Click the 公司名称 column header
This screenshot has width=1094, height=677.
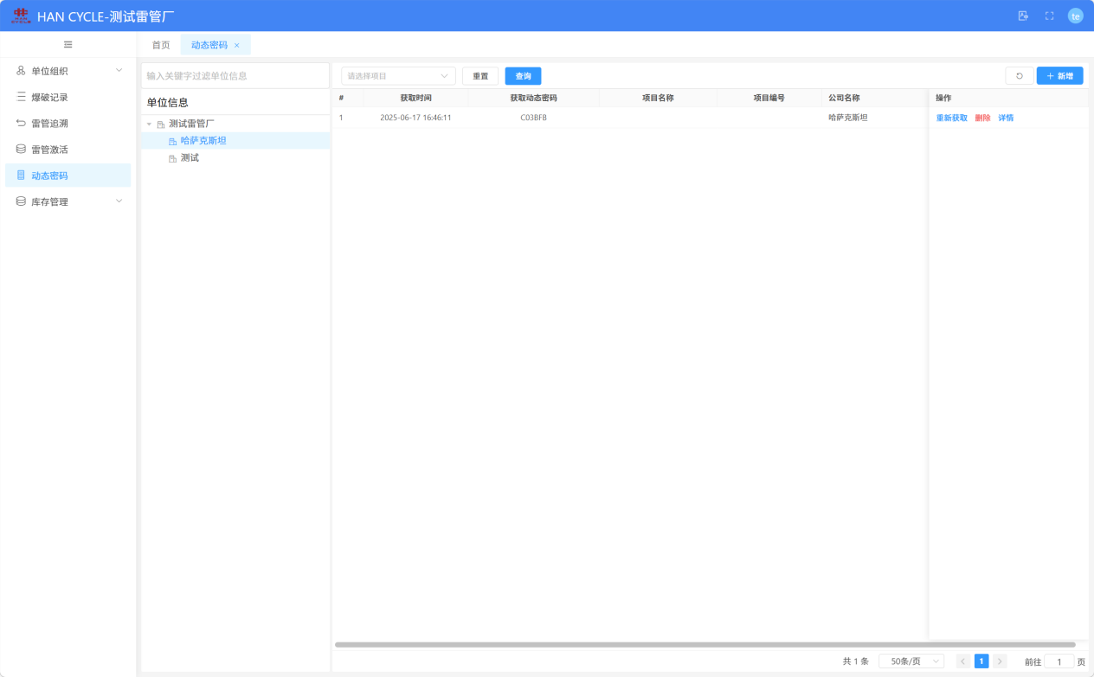tap(874, 98)
